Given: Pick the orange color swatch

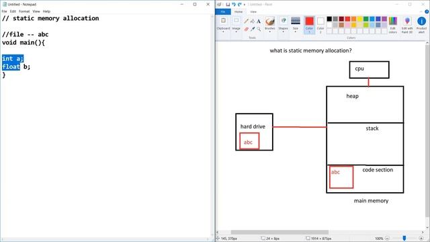Looking at the screenshot, I should (354, 19).
